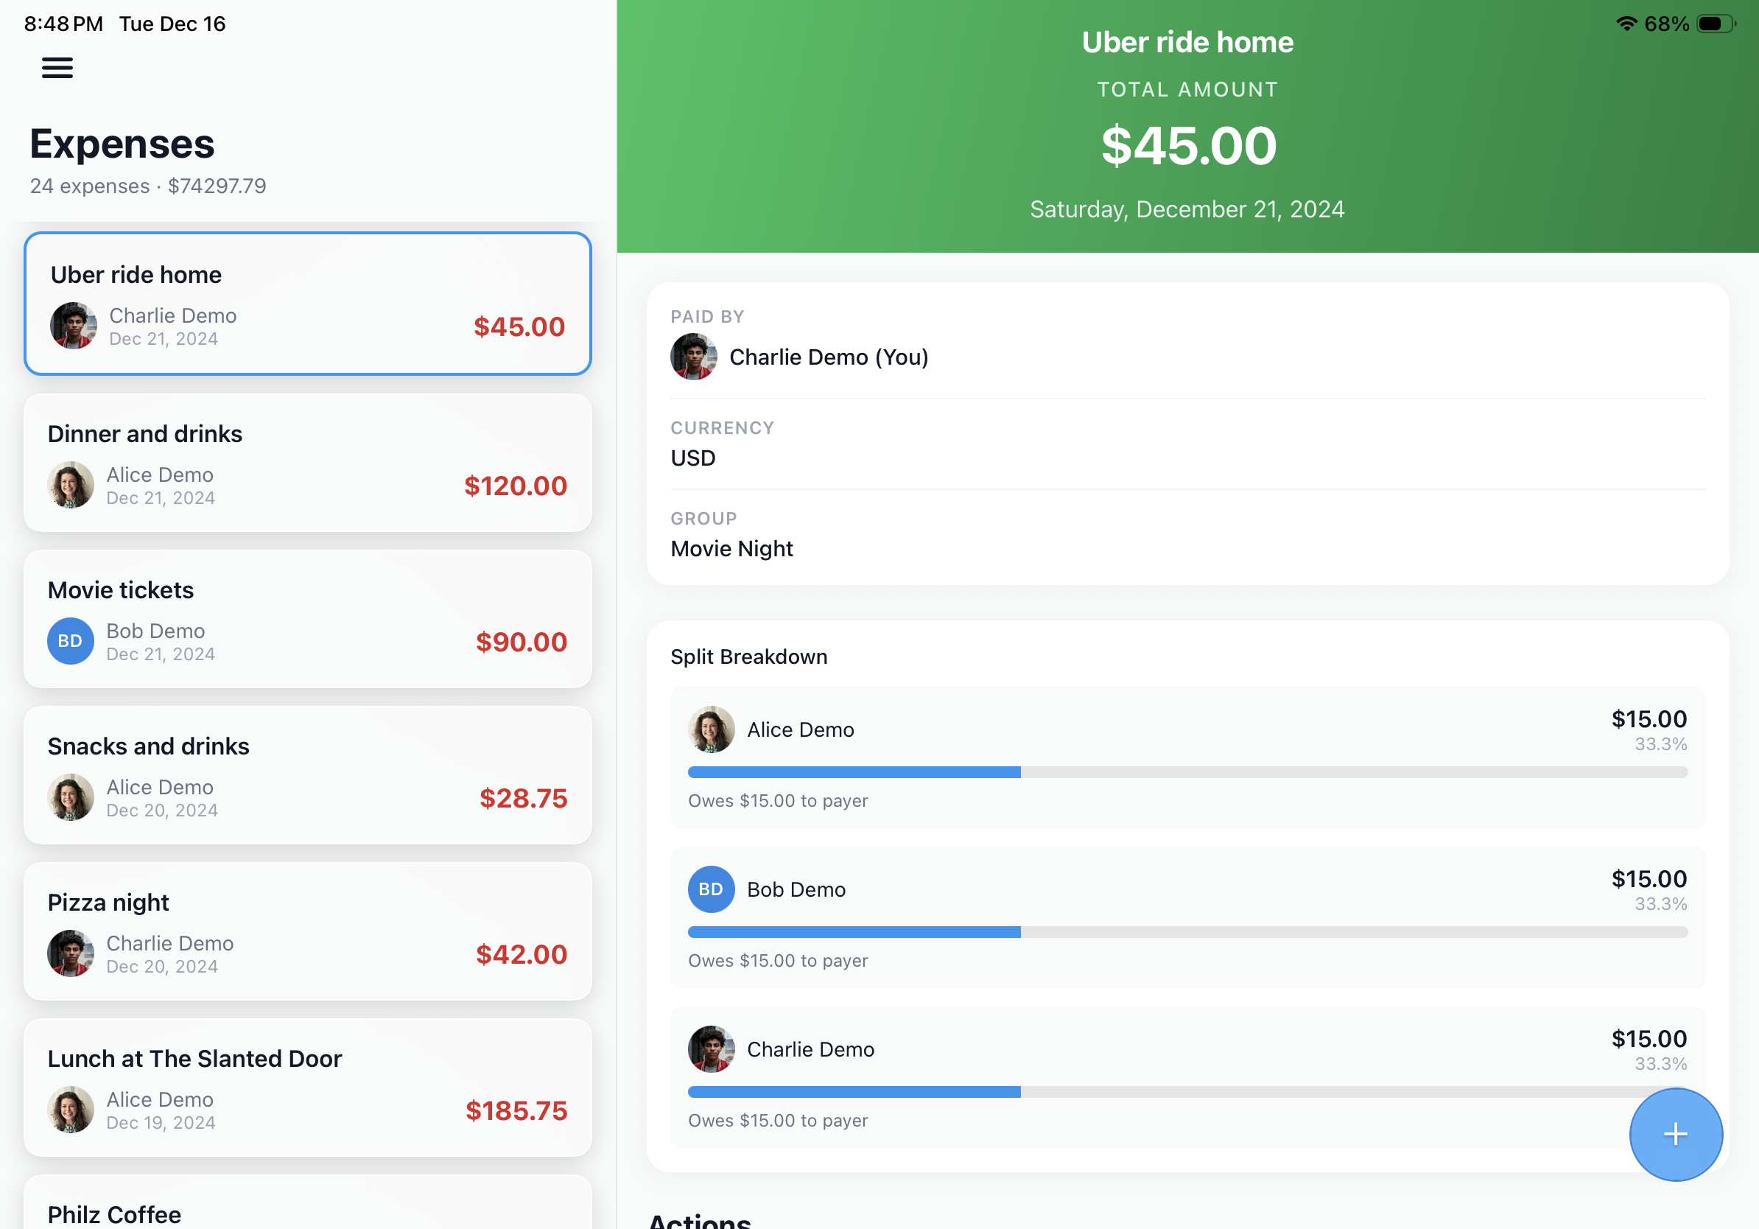Click the Movie Night group name
This screenshot has height=1229, width=1759.
731,549
